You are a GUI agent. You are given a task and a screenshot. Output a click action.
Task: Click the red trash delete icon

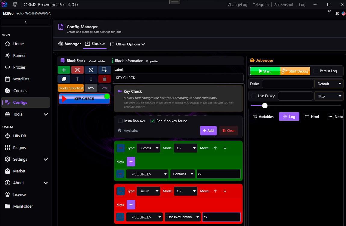tap(104, 79)
